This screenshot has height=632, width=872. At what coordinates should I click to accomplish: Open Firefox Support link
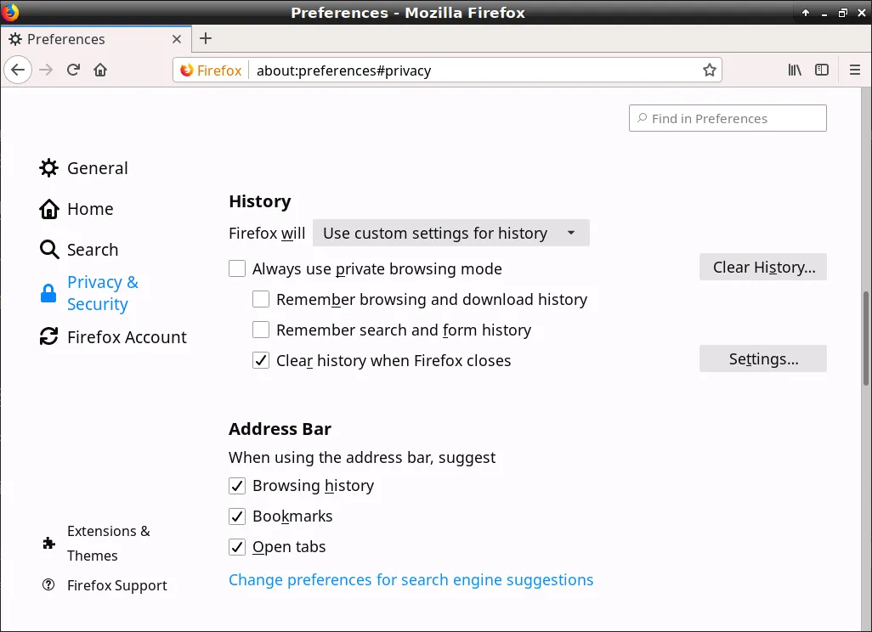click(105, 585)
